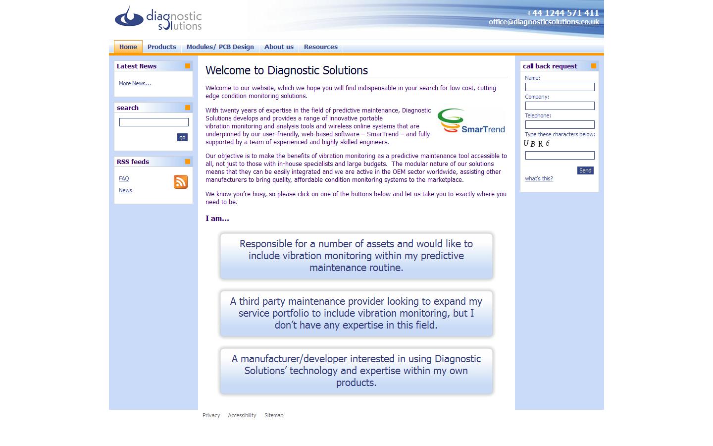This screenshot has height=446, width=713.
Task: Click the Name input field
Action: pos(560,87)
